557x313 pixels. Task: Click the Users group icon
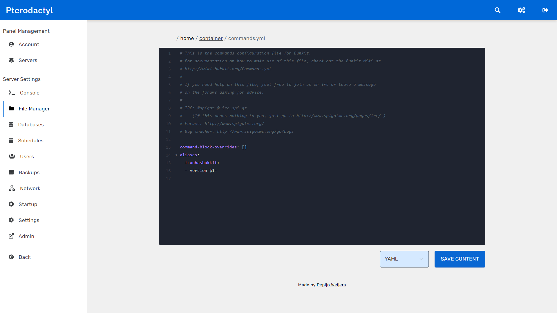tap(12, 156)
